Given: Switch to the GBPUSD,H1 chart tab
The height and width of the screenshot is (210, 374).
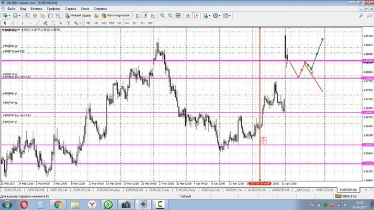Looking at the screenshot, I should [x=36, y=190].
